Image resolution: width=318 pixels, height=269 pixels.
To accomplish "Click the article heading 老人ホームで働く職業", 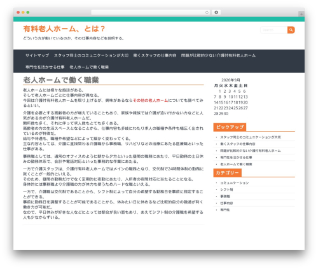I will tap(61, 80).
